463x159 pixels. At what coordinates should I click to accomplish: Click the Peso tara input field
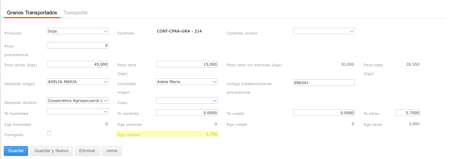tap(187, 64)
